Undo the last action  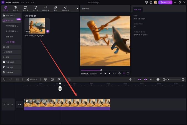4,79
